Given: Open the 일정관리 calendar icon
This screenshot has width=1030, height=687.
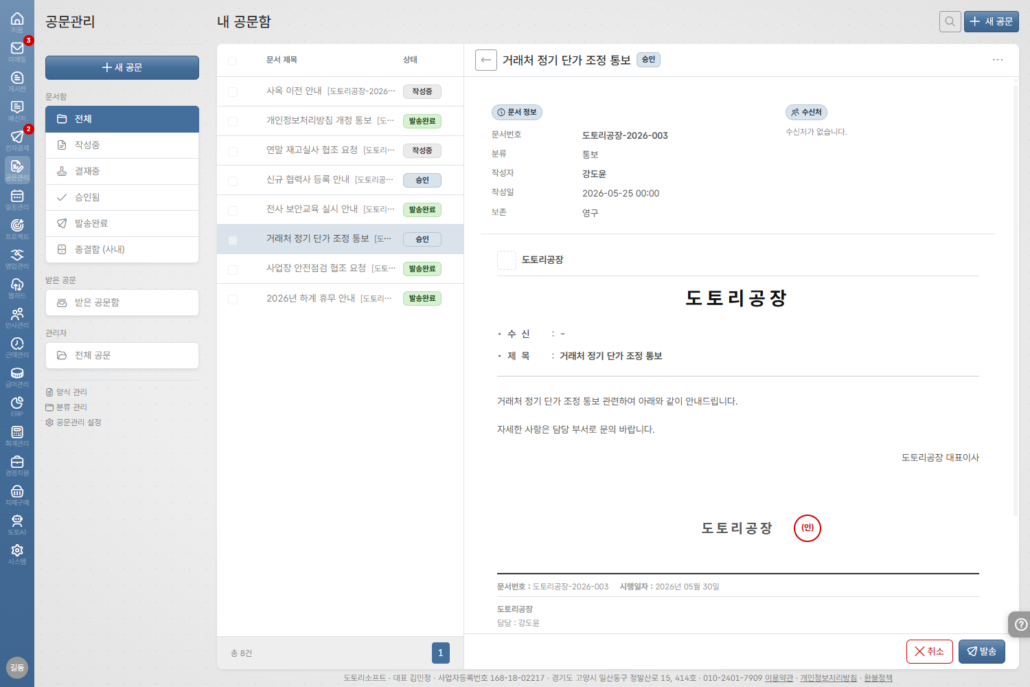Looking at the screenshot, I should (x=17, y=199).
